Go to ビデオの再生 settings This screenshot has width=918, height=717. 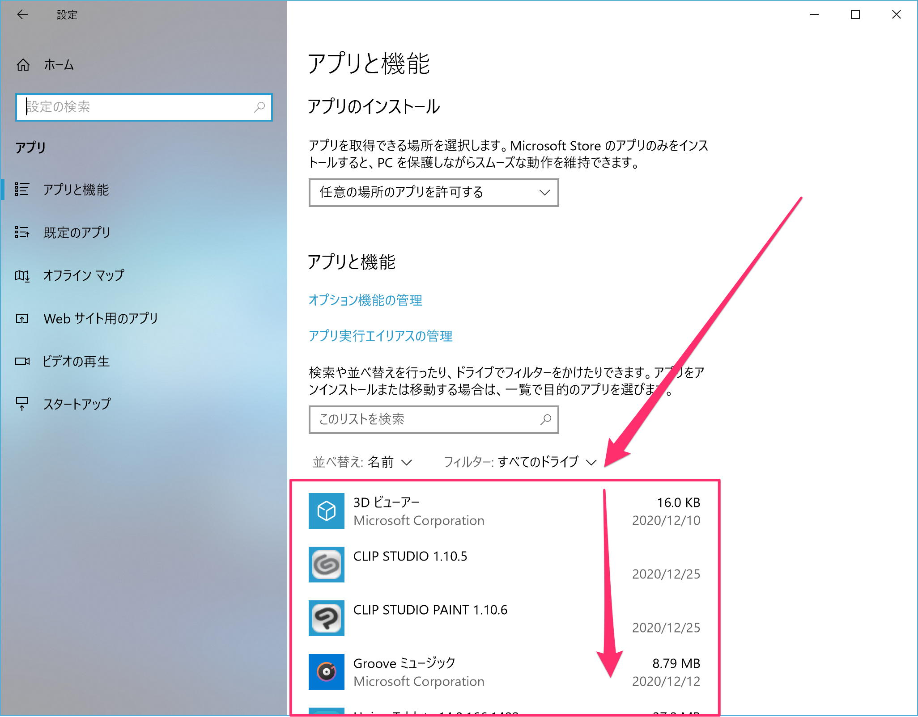pyautogui.click(x=144, y=361)
